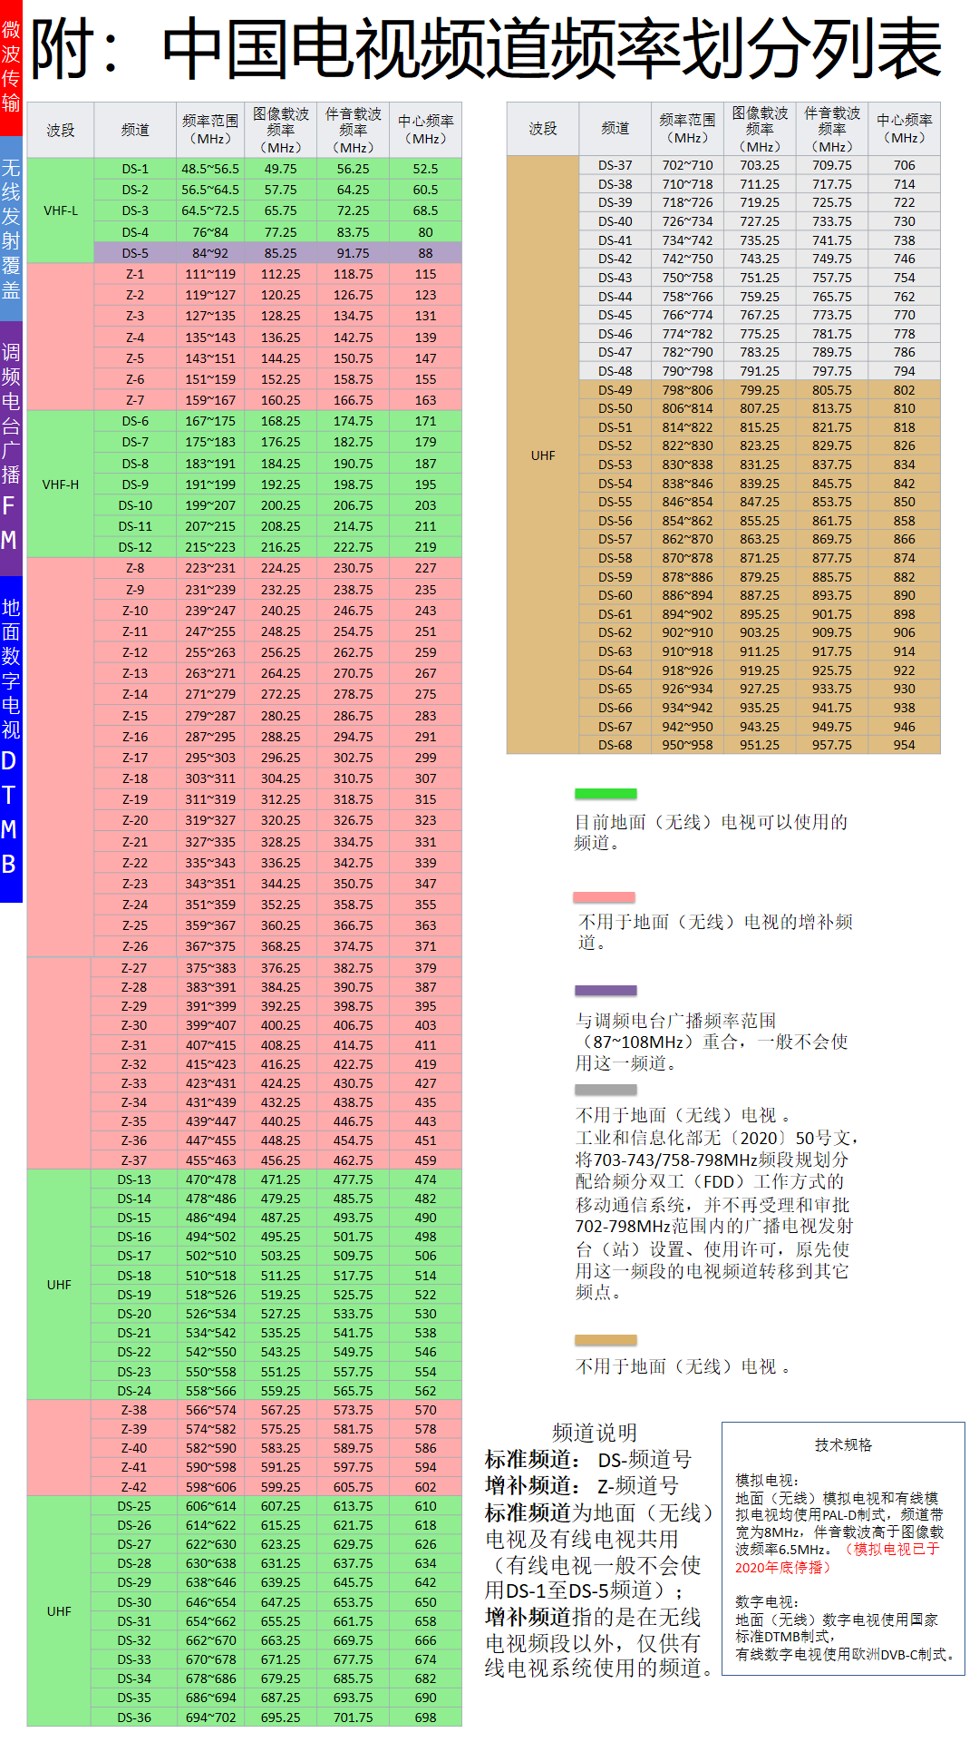Click the 数字电视： label in the 技术规格 box
Image resolution: width=979 pixels, height=1742 pixels.
click(x=767, y=1602)
